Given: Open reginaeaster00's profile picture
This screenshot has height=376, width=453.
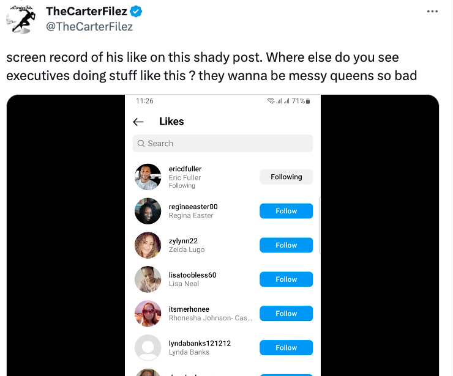Looking at the screenshot, I should pyautogui.click(x=148, y=211).
